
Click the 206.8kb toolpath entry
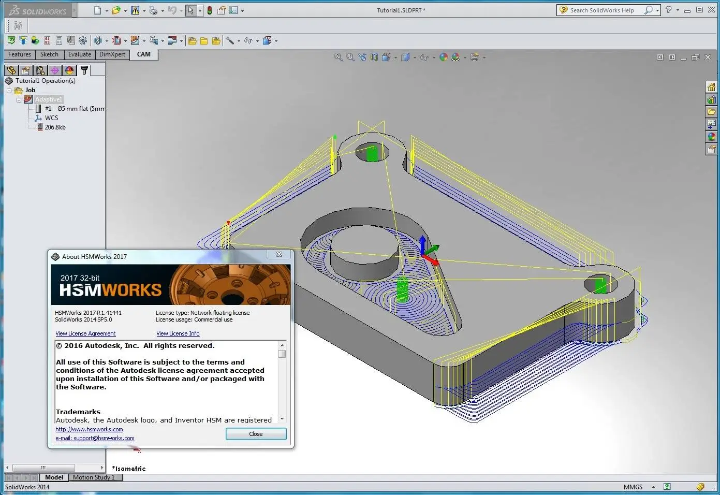click(55, 127)
